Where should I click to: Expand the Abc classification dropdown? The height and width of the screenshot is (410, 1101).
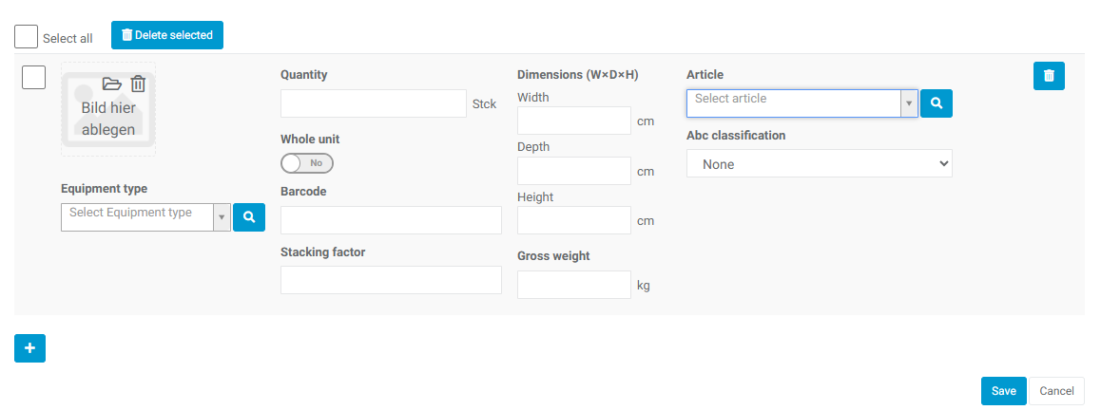click(x=819, y=164)
